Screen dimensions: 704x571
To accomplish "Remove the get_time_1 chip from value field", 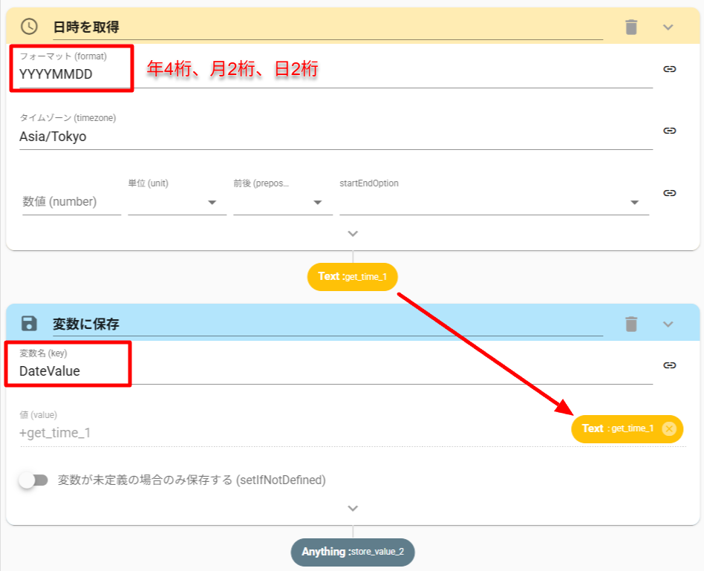I will click(x=668, y=428).
